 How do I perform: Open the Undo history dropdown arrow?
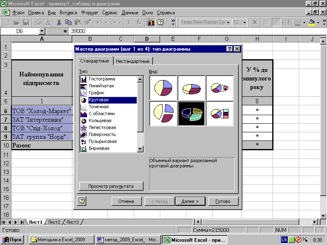106,22
